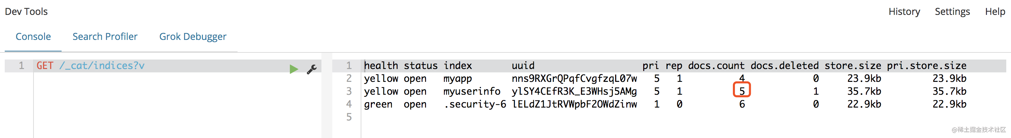The height and width of the screenshot is (138, 1011).
Task: Click the health column header in output
Action: tap(381, 66)
